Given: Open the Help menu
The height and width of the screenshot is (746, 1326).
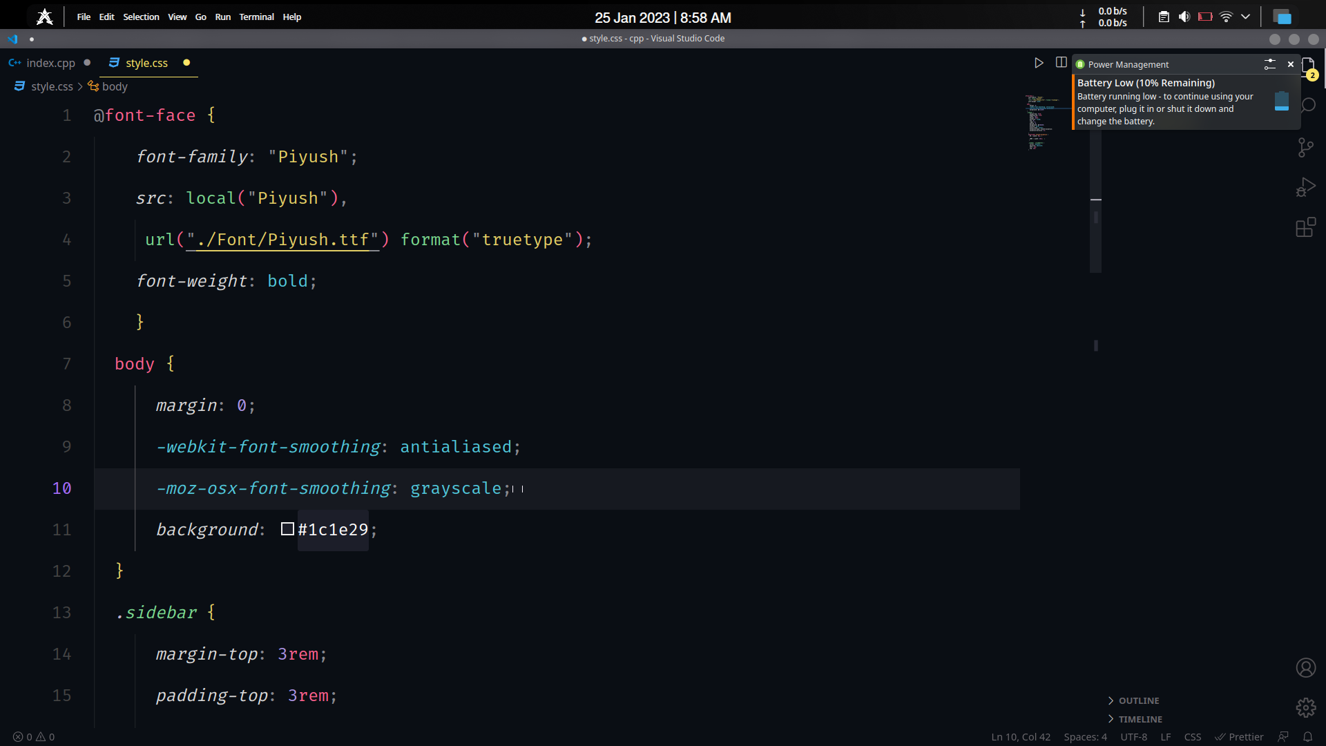Looking at the screenshot, I should point(292,17).
